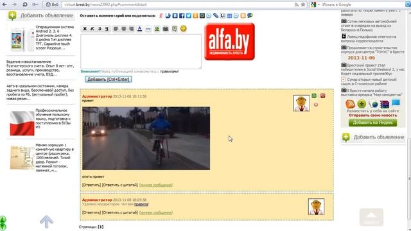The width and height of the screenshot is (411, 231).
Task: Click the Добавить на Яндекс green button
Action: click(372, 123)
